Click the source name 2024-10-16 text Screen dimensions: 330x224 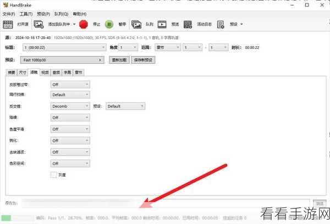coord(33,38)
